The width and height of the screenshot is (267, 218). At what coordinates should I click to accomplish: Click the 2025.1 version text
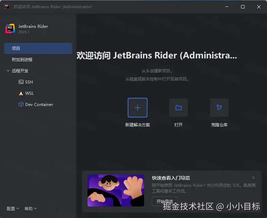[x=24, y=32]
